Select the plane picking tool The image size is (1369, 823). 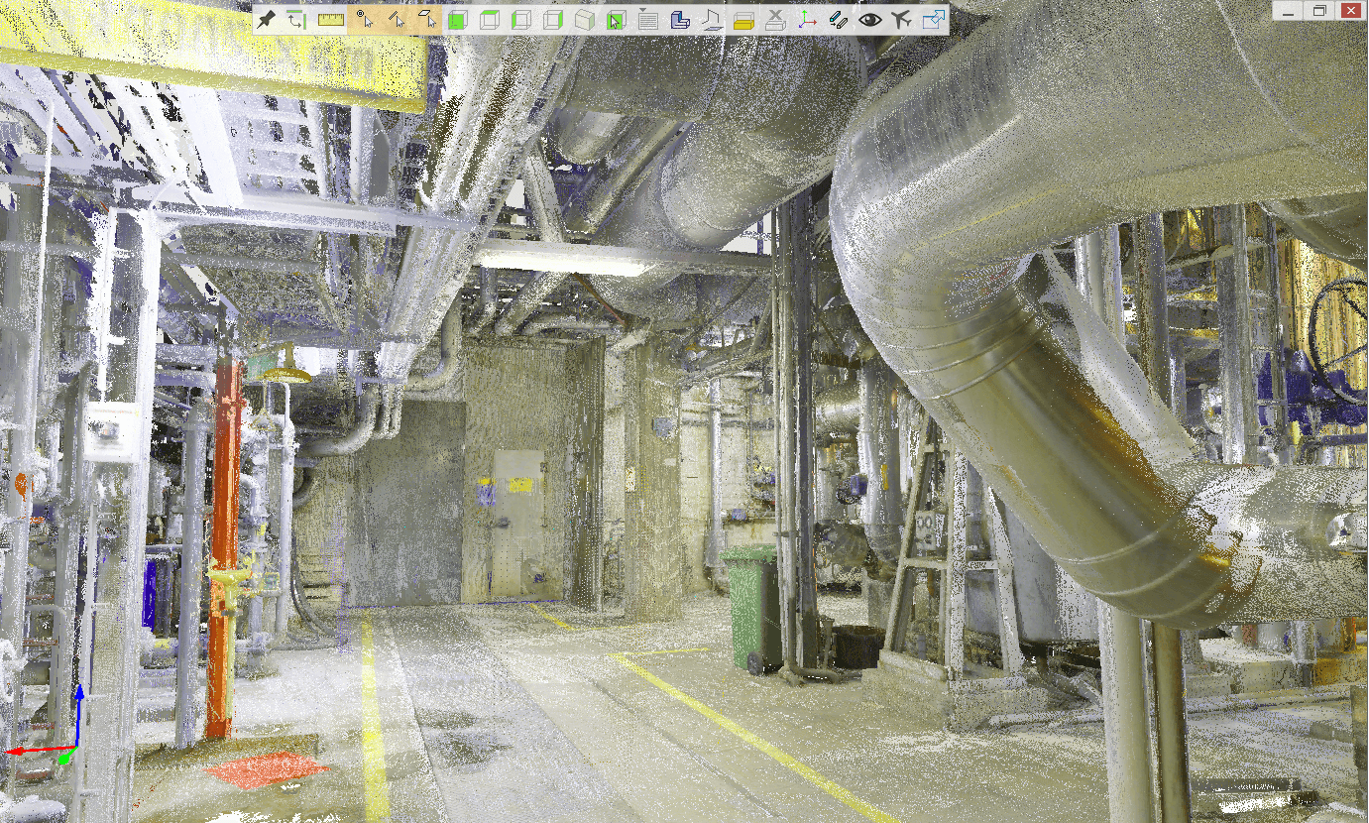(x=428, y=16)
